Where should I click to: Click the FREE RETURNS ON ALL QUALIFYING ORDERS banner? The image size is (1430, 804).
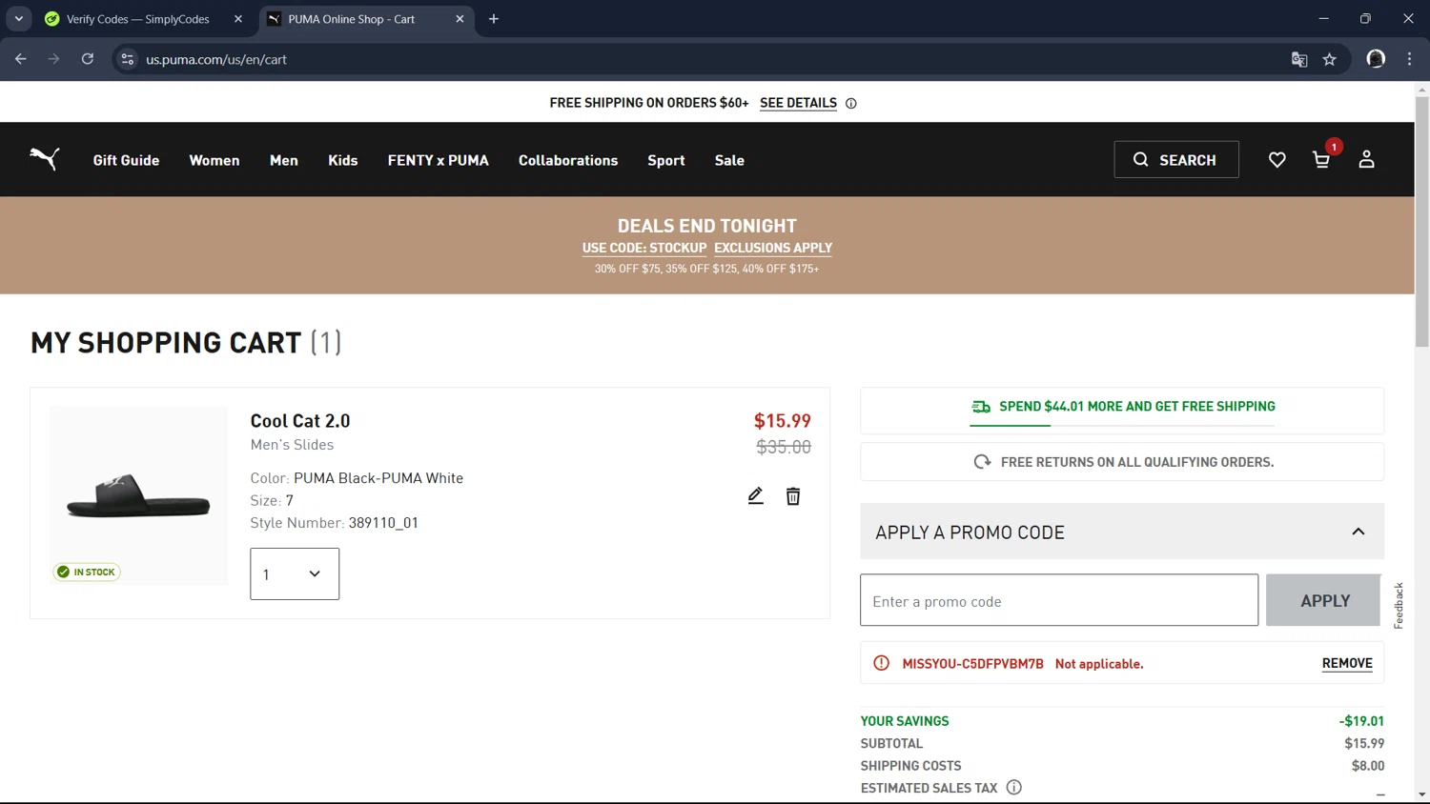coord(1122,462)
